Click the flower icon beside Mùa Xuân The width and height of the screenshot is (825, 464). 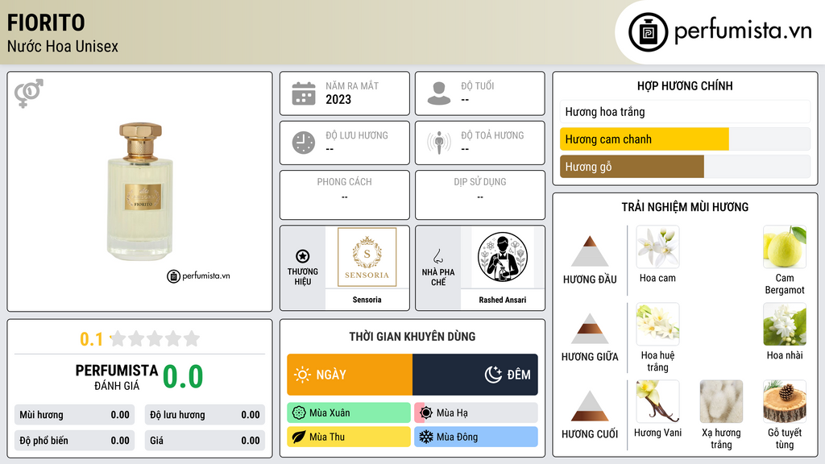click(x=299, y=413)
